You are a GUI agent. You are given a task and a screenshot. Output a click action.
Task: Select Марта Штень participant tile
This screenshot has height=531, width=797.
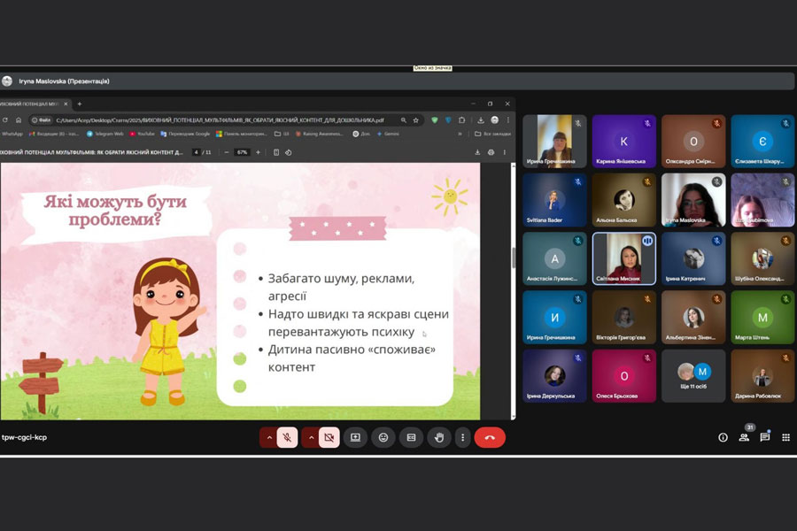762,317
